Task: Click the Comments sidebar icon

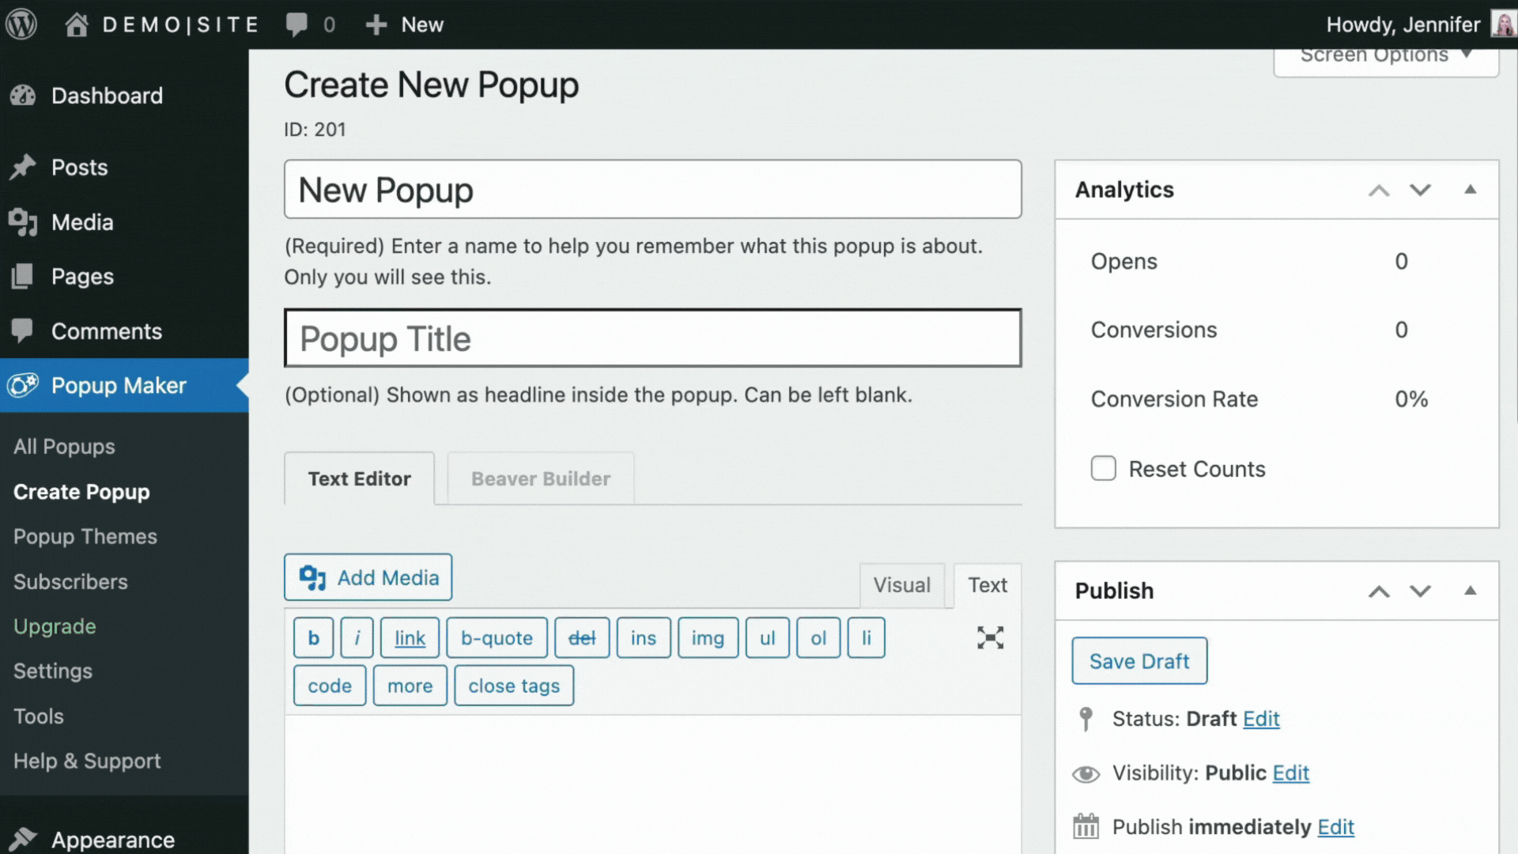Action: (23, 331)
